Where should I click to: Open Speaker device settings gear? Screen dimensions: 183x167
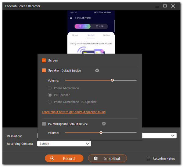pos(97,70)
